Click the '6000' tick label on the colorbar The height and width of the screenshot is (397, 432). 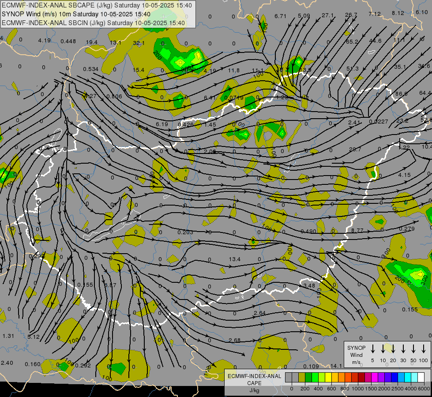tap(424, 389)
